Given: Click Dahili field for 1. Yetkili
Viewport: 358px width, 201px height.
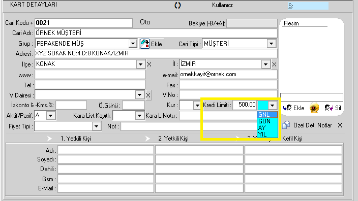Looking at the screenshot, I should [x=106, y=169].
